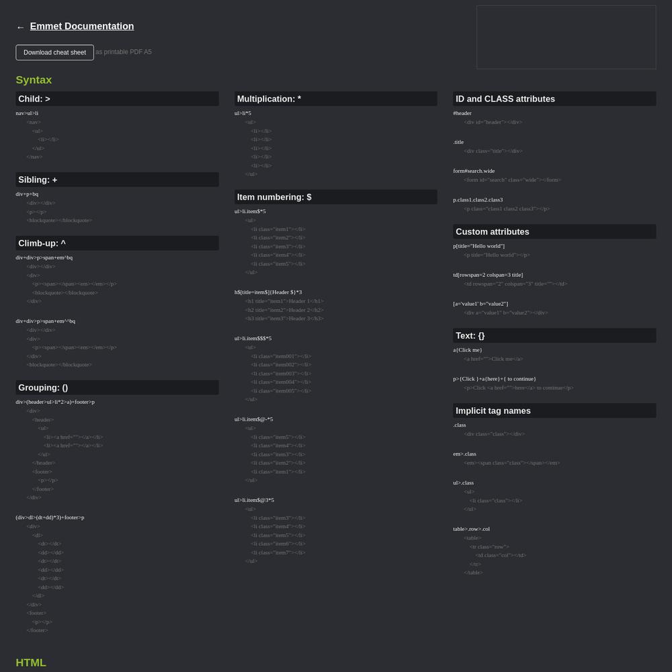Select the #header abbreviation

click(462, 113)
